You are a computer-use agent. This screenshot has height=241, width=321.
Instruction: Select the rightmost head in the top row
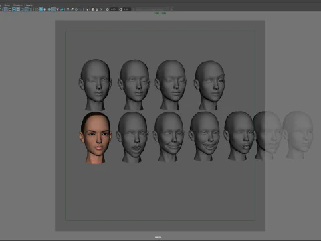(x=209, y=85)
